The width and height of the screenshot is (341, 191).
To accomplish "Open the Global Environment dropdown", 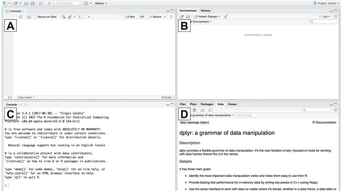I will tap(200, 22).
